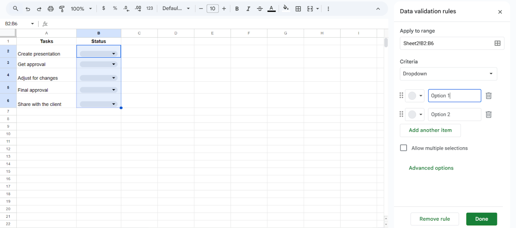The width and height of the screenshot is (516, 228).
Task: Apply currency formatting with the dollar icon
Action: pyautogui.click(x=103, y=8)
